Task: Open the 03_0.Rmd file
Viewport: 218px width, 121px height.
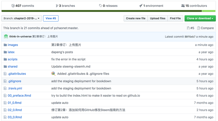Action: pyautogui.click(x=15, y=117)
